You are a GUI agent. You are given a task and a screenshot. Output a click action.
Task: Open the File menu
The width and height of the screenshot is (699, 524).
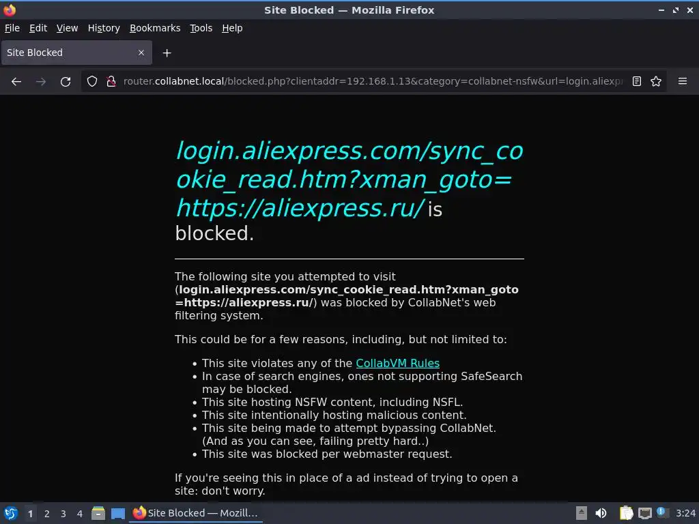[12, 28]
